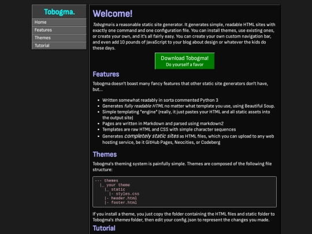Image resolution: width=312 pixels, height=234 pixels.
Task: Click the Download Tobogma! button
Action: click(185, 61)
